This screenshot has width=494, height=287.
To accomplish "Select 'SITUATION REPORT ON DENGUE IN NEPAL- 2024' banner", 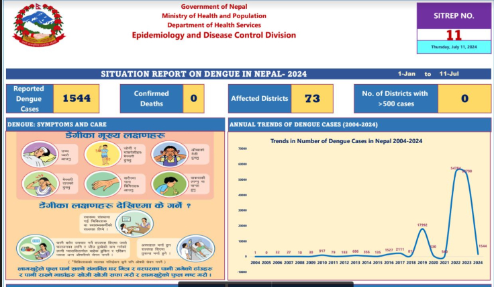I will tap(203, 74).
